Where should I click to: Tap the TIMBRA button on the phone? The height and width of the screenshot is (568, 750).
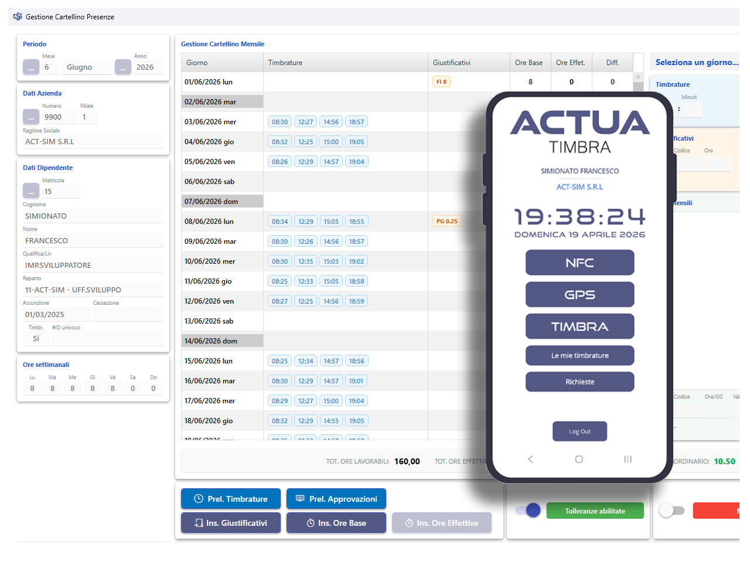pos(580,326)
